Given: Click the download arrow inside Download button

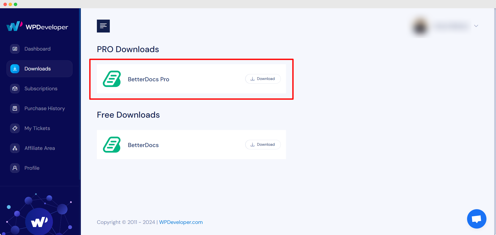Looking at the screenshot, I should point(252,79).
